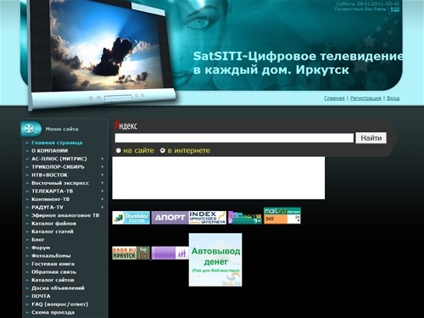Click the 9+ rating counter badge
Screen dimensions: 424x318
coord(245,218)
